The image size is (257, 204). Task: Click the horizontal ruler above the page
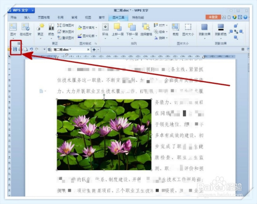pyautogui.click(x=130, y=56)
